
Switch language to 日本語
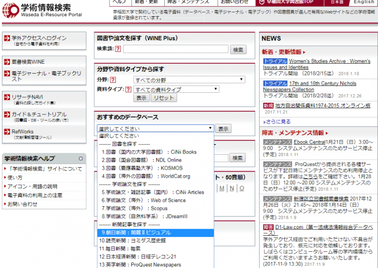click(x=337, y=2)
